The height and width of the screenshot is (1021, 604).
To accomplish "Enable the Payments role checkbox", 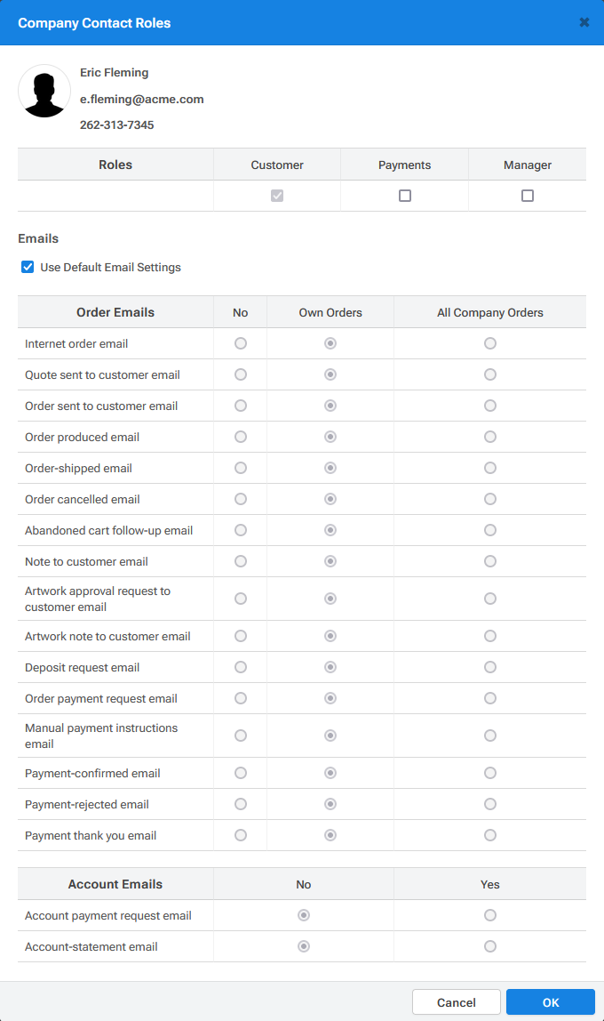I will coord(404,196).
